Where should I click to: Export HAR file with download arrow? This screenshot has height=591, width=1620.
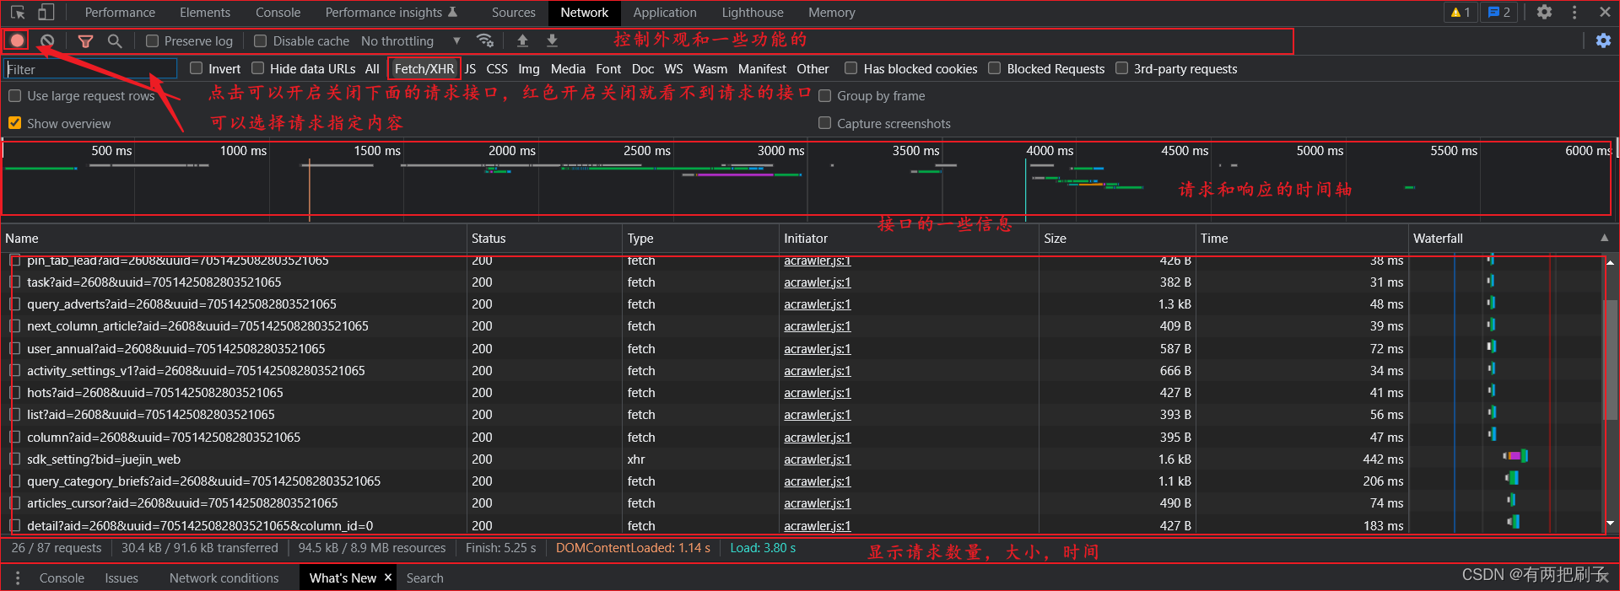[552, 40]
